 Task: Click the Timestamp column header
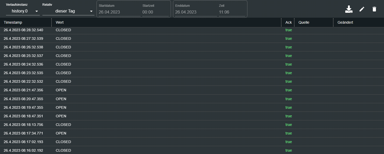point(13,22)
